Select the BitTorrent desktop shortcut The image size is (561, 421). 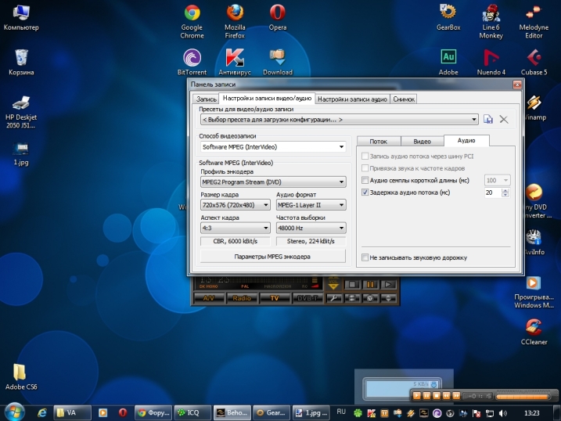191,58
